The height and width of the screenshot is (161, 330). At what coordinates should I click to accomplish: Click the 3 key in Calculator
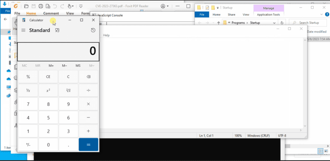click(68, 131)
